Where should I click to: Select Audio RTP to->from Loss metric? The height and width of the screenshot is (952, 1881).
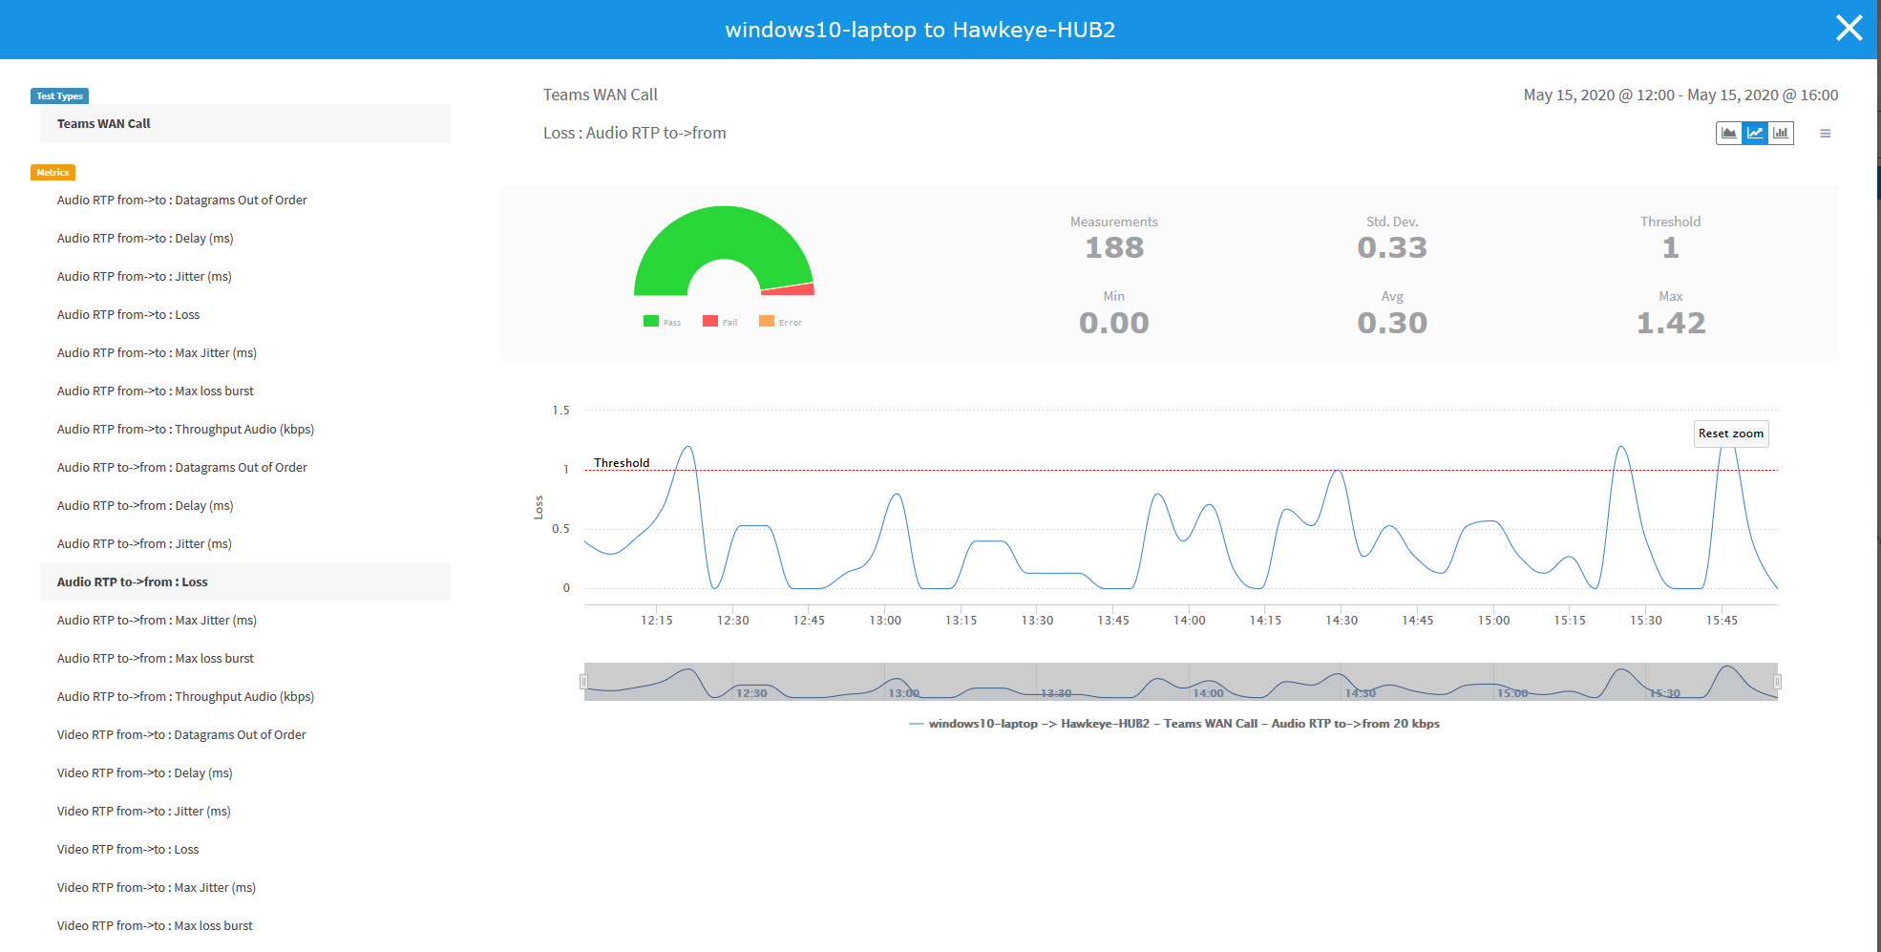tap(245, 582)
